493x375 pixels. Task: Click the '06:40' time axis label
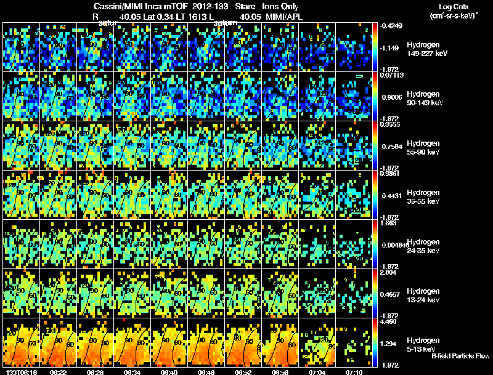pyautogui.click(x=169, y=372)
